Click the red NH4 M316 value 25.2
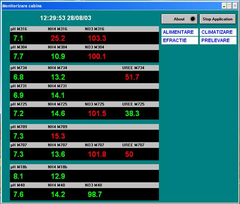 point(58,38)
